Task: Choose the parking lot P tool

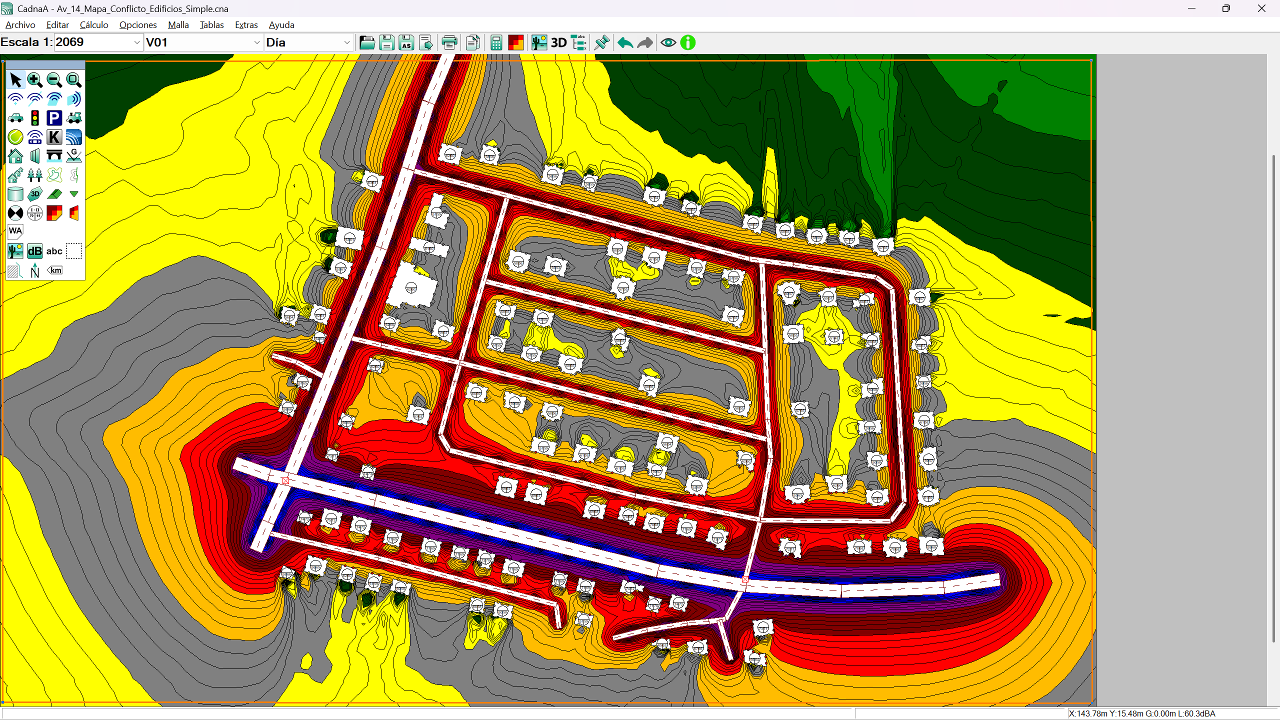Action: coord(54,118)
